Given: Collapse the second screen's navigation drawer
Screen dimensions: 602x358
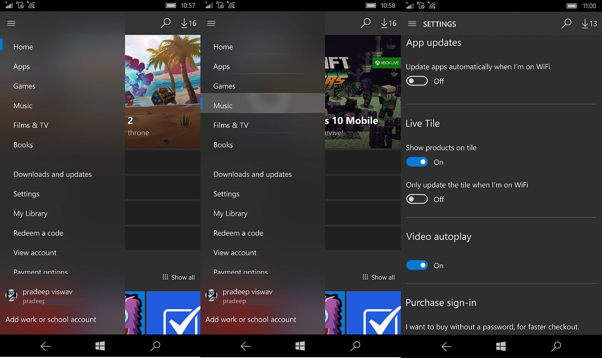Looking at the screenshot, I should pos(211,23).
